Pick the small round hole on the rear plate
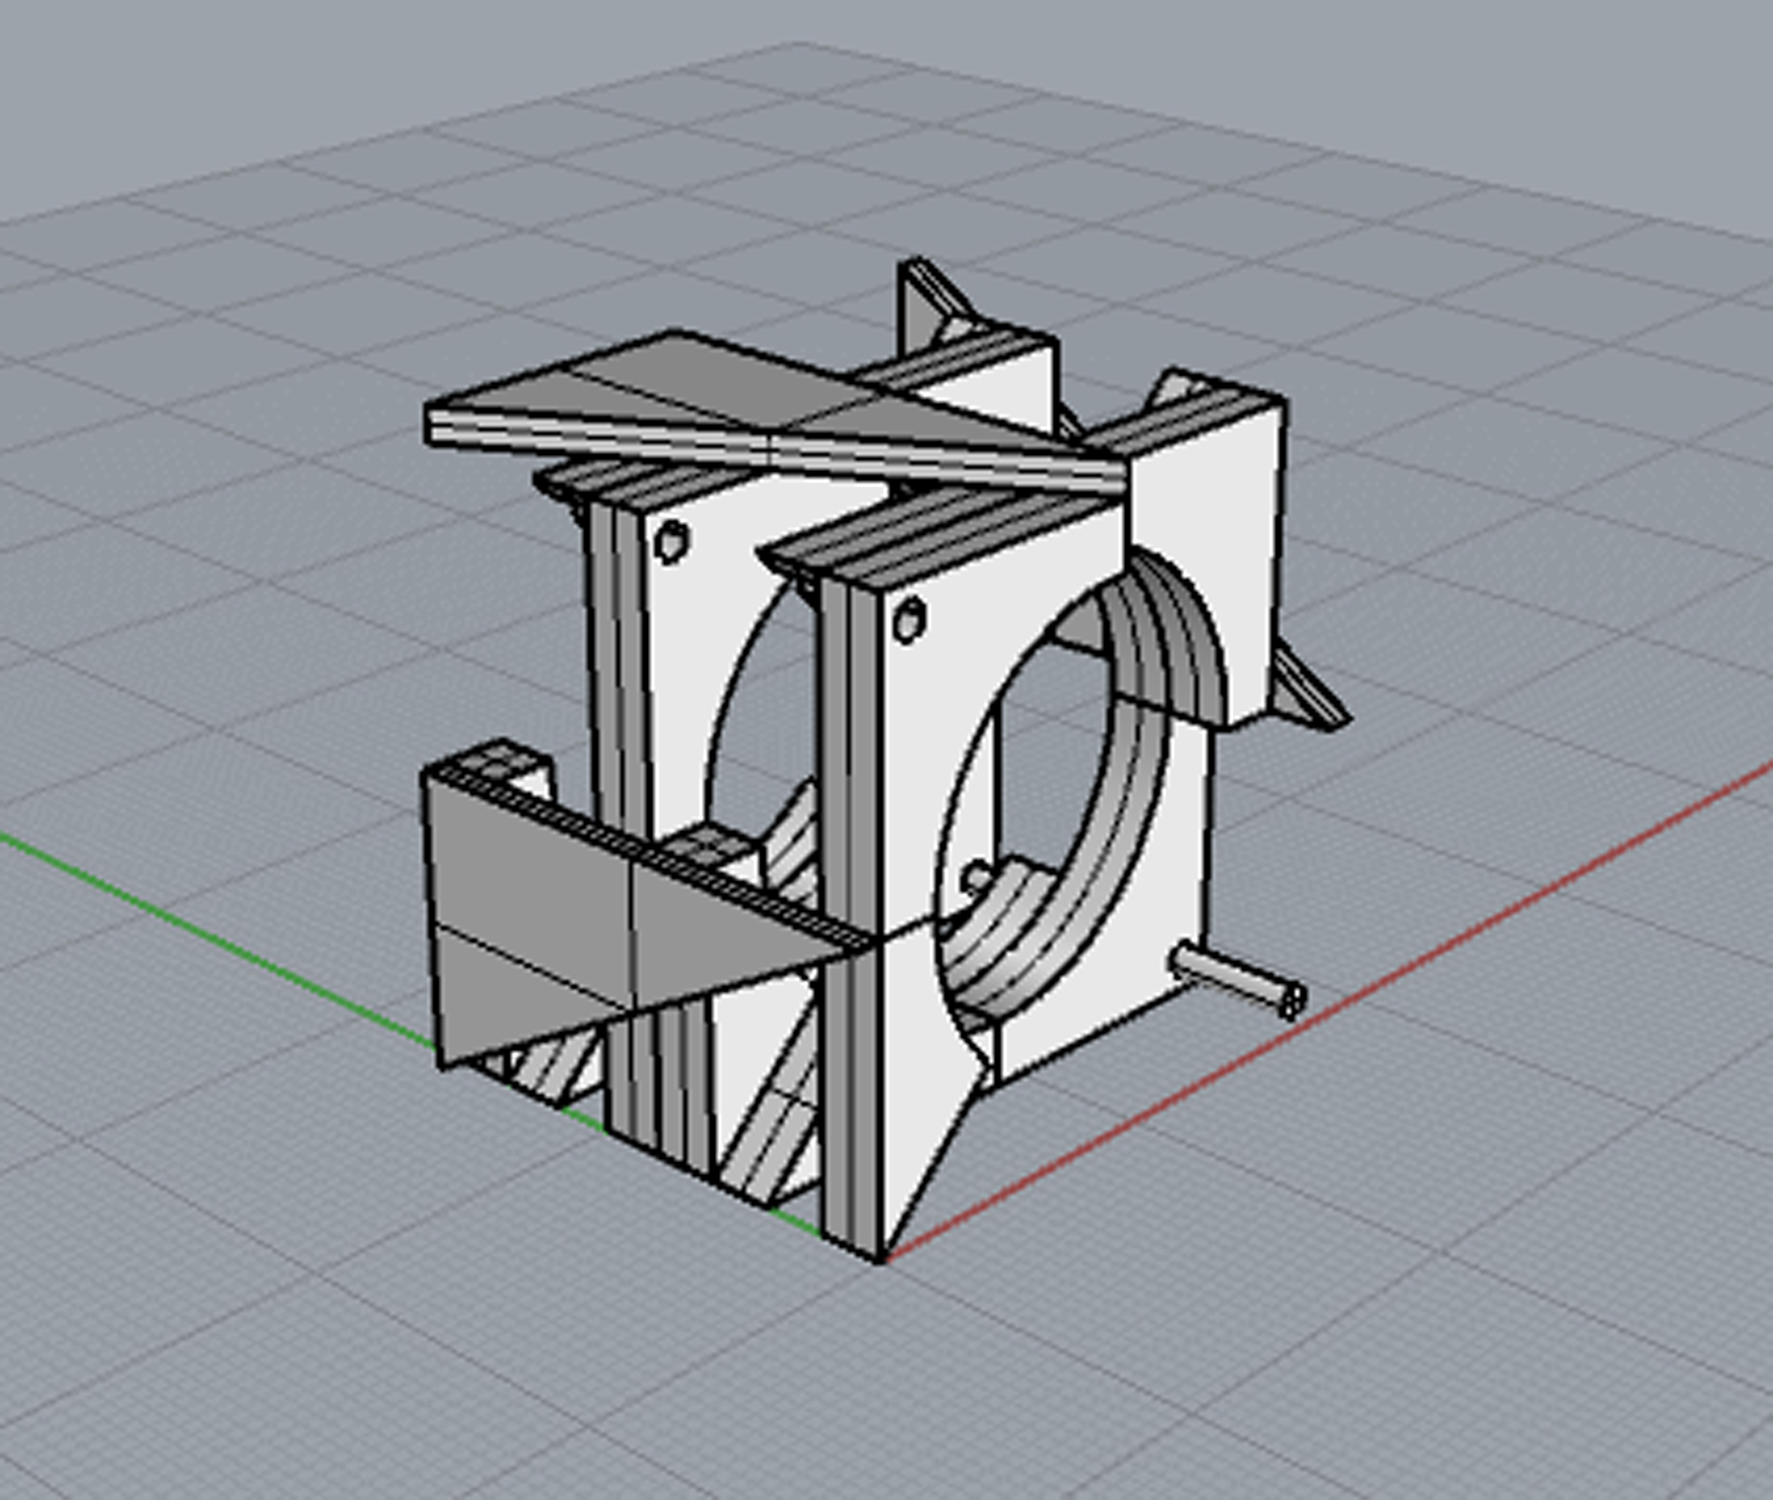 click(x=672, y=541)
